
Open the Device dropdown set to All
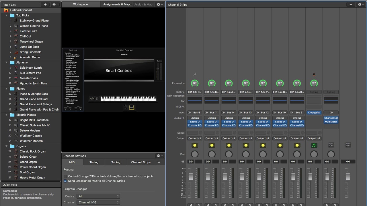tap(98, 196)
